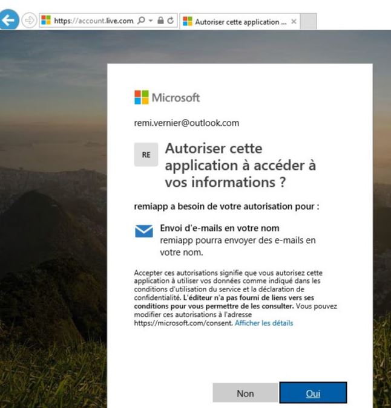Image resolution: width=391 pixels, height=408 pixels.
Task: Click the refresh page icon
Action: tap(171, 21)
